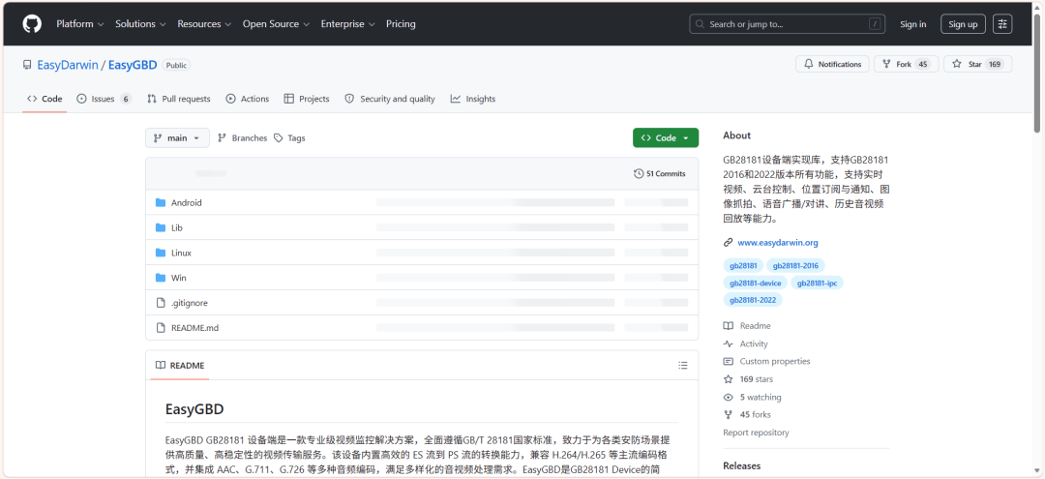Viewport: 1045px width, 479px height.
Task: Click the slash shortcut key in search
Action: (875, 24)
